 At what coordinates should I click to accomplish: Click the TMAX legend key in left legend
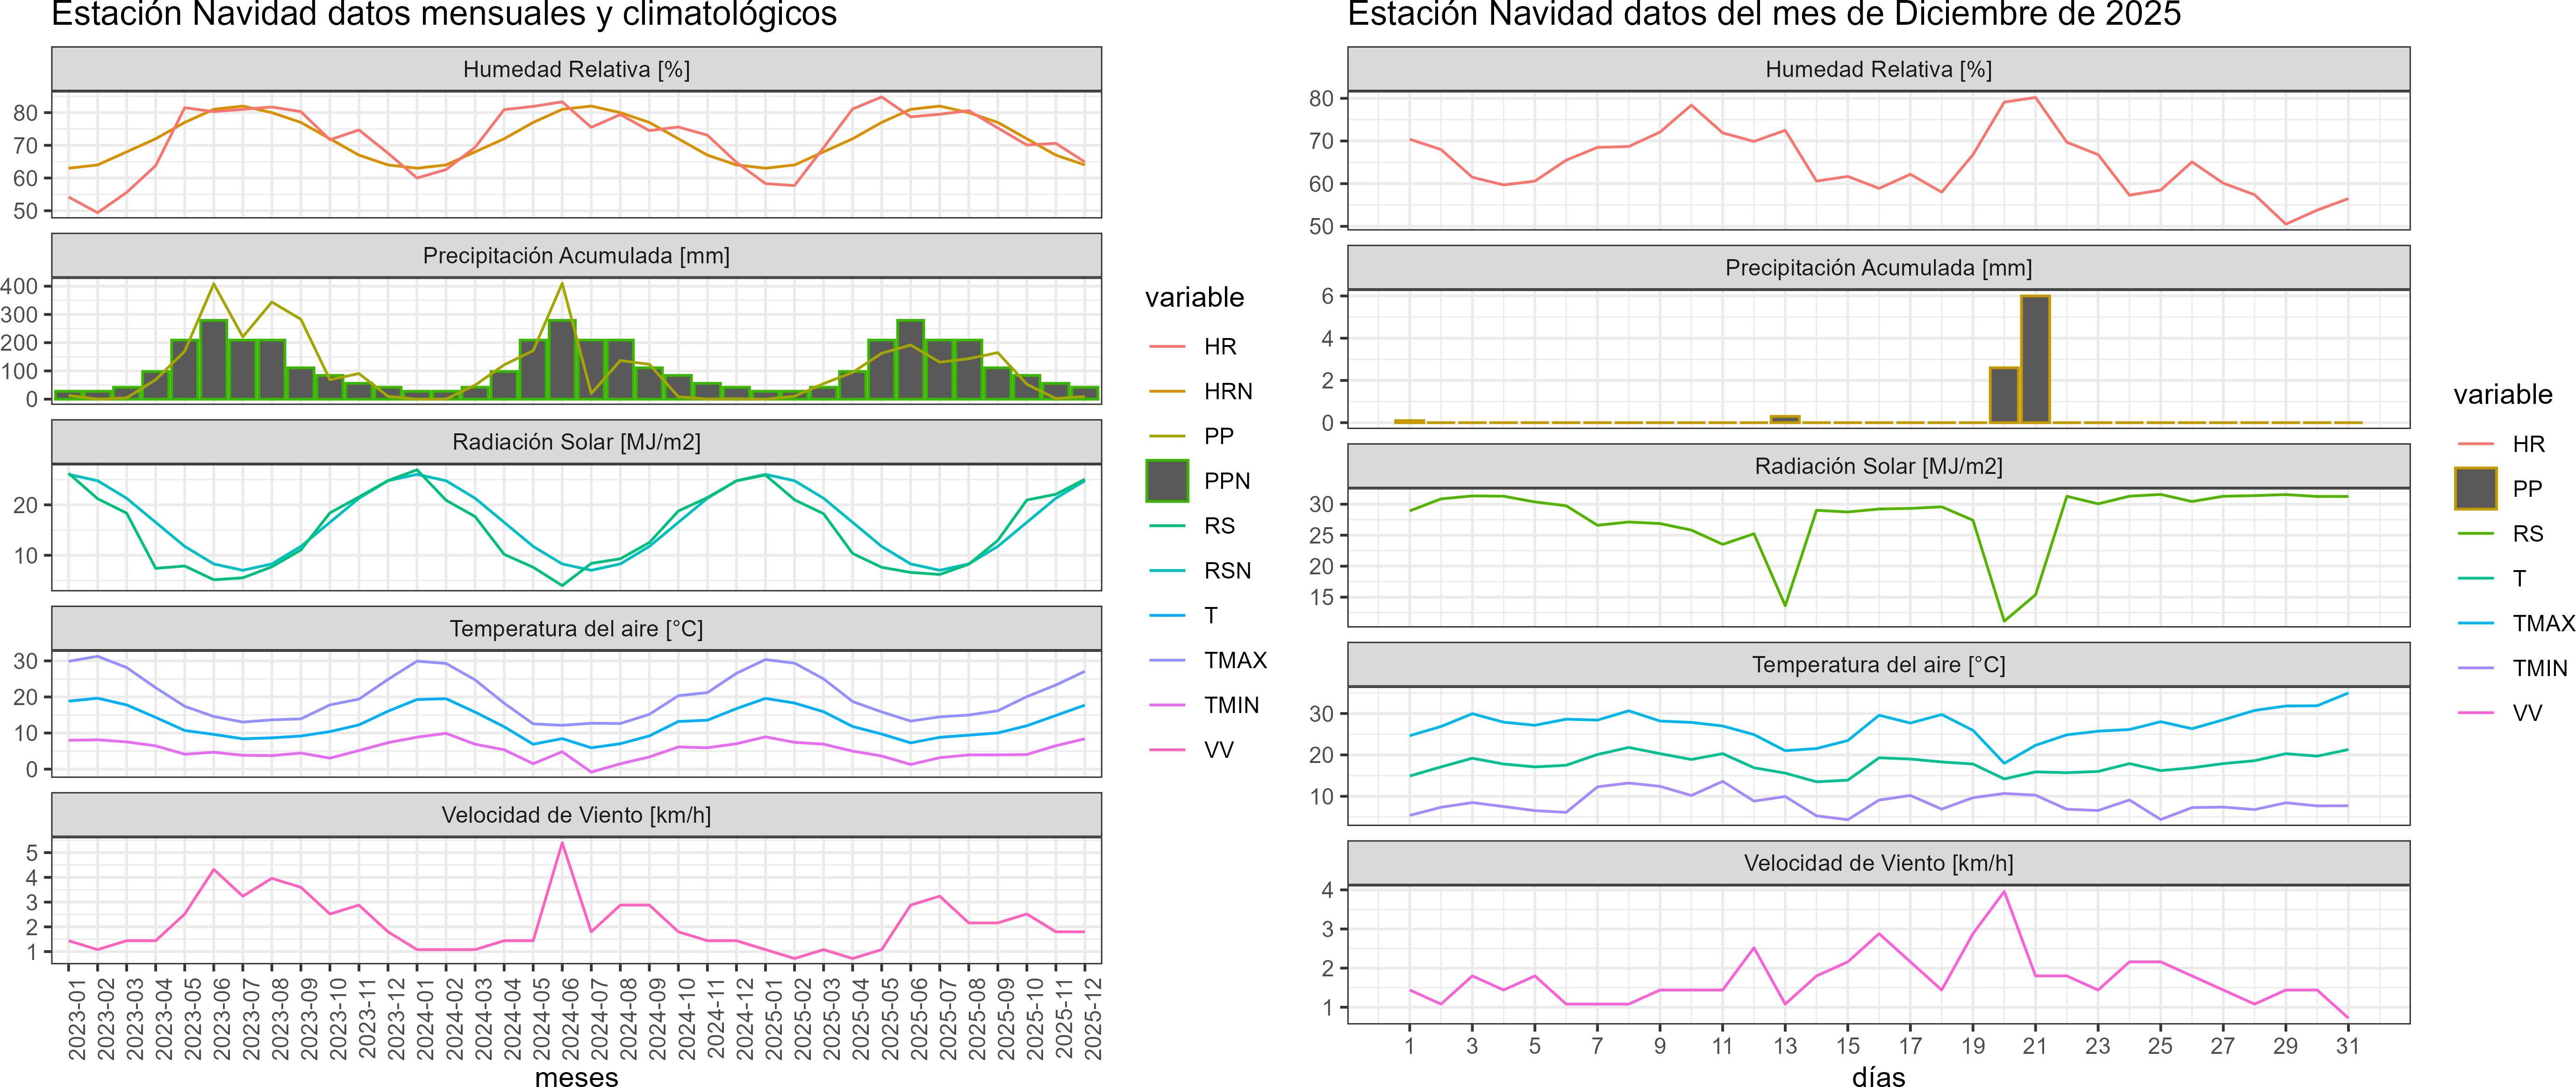[x=1167, y=660]
